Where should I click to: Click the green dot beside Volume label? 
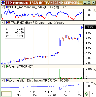[x=7, y=66]
